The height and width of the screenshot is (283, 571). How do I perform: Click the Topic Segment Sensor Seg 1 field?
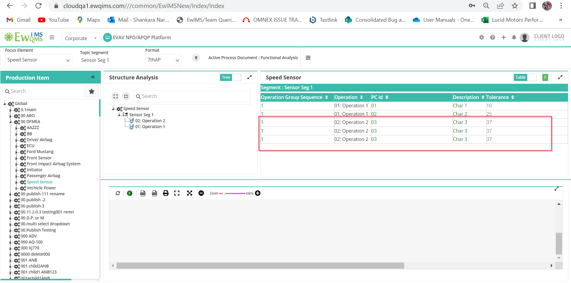click(95, 60)
